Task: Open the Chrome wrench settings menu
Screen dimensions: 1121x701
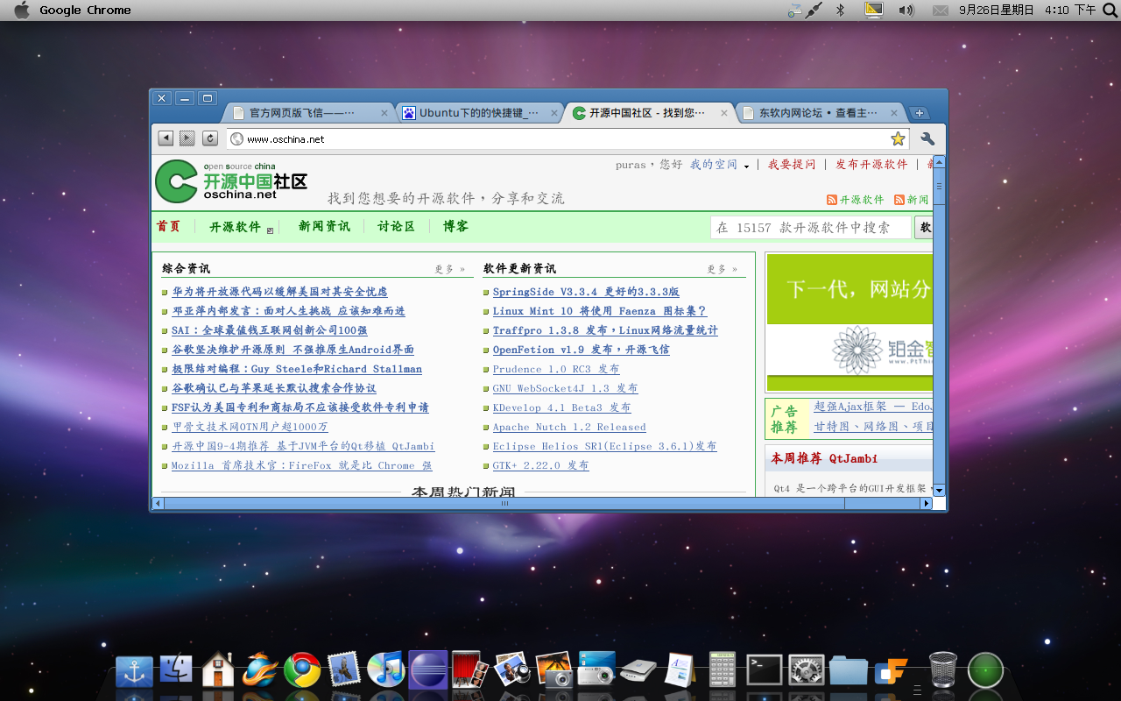Action: 928,138
